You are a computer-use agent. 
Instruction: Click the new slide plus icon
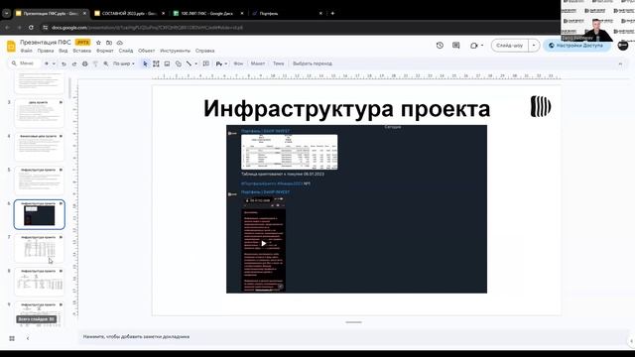pos(47,63)
